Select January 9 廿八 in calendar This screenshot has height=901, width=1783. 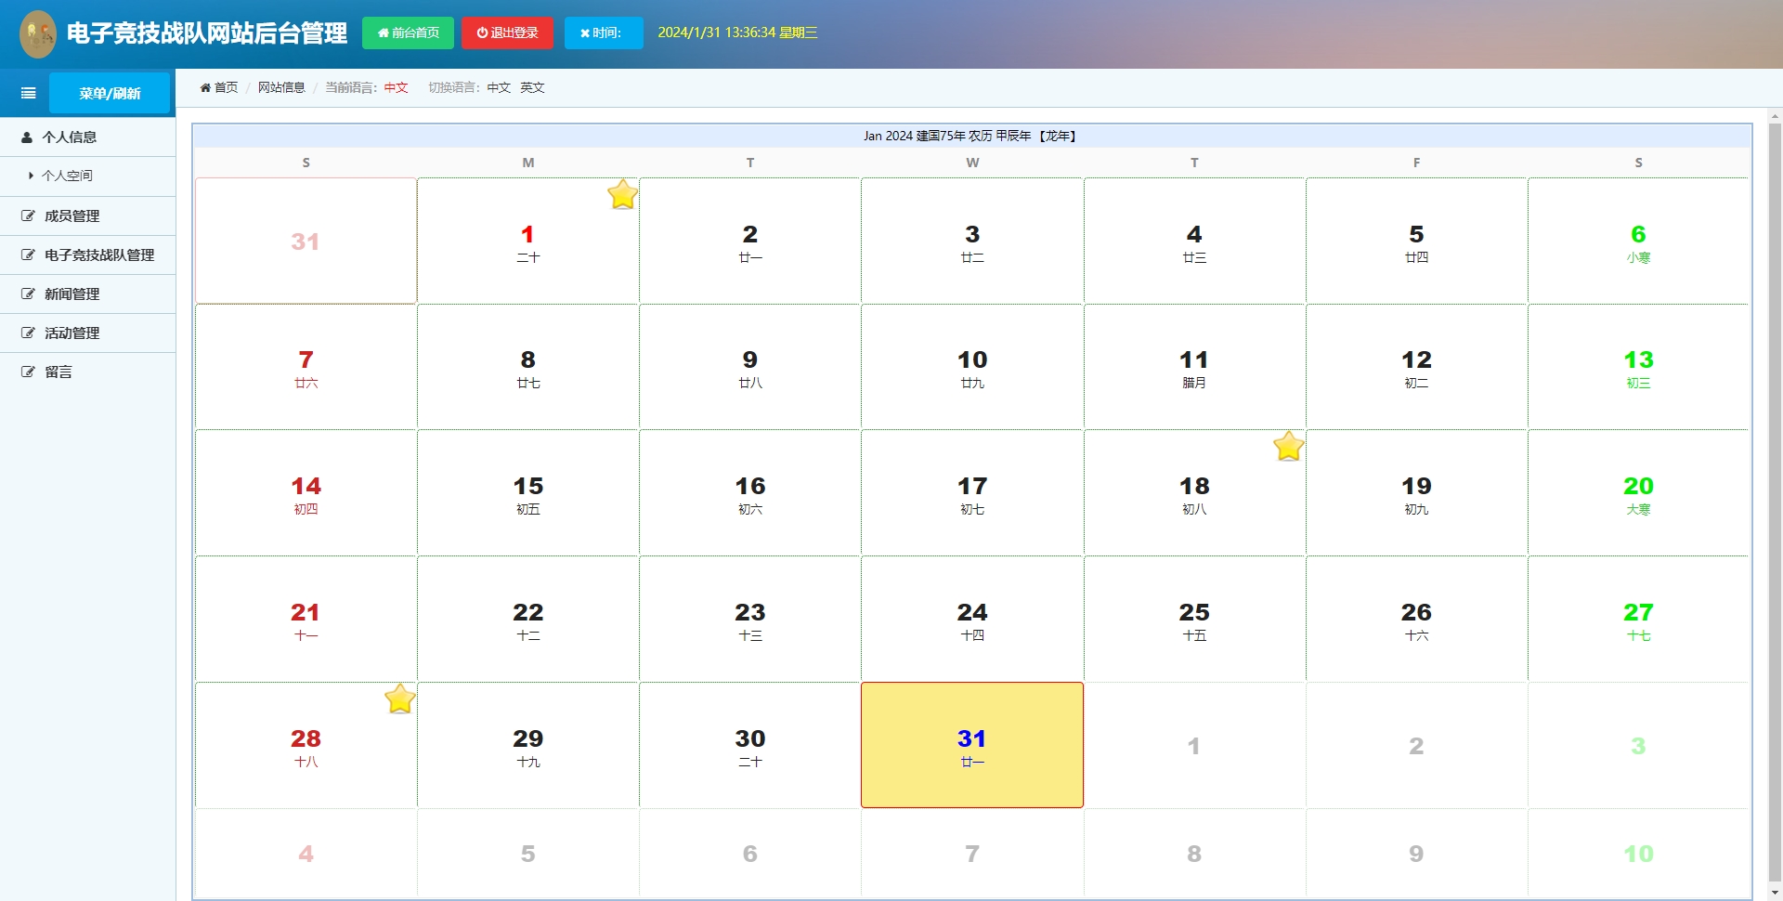tap(749, 367)
